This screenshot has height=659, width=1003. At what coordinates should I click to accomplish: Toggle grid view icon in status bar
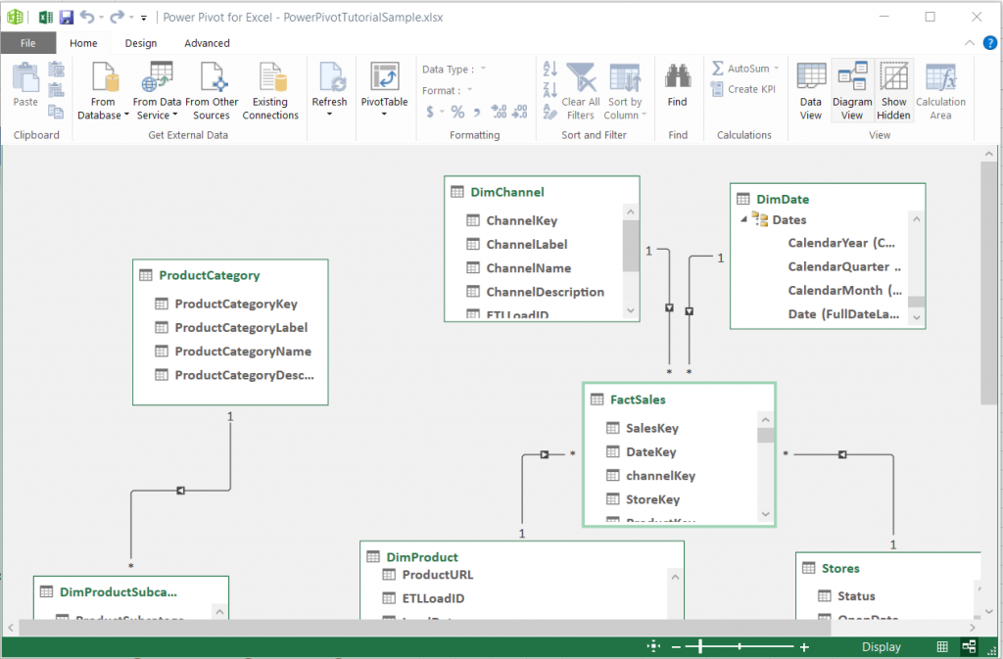click(942, 646)
